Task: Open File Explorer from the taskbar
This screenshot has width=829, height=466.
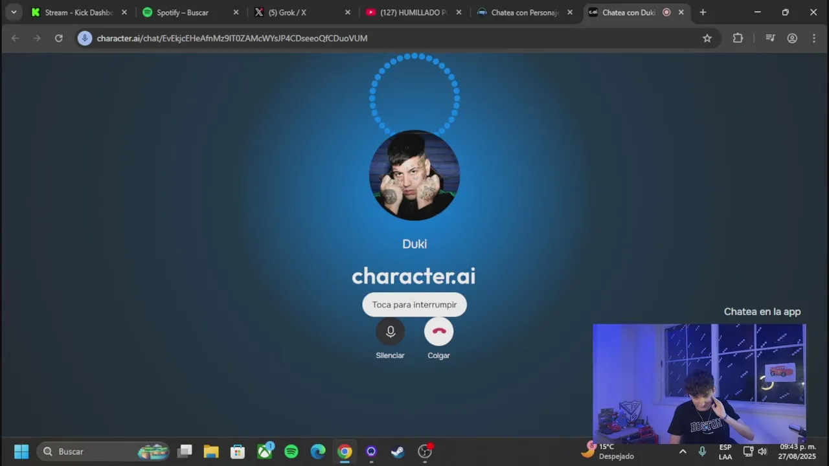Action: [211, 451]
